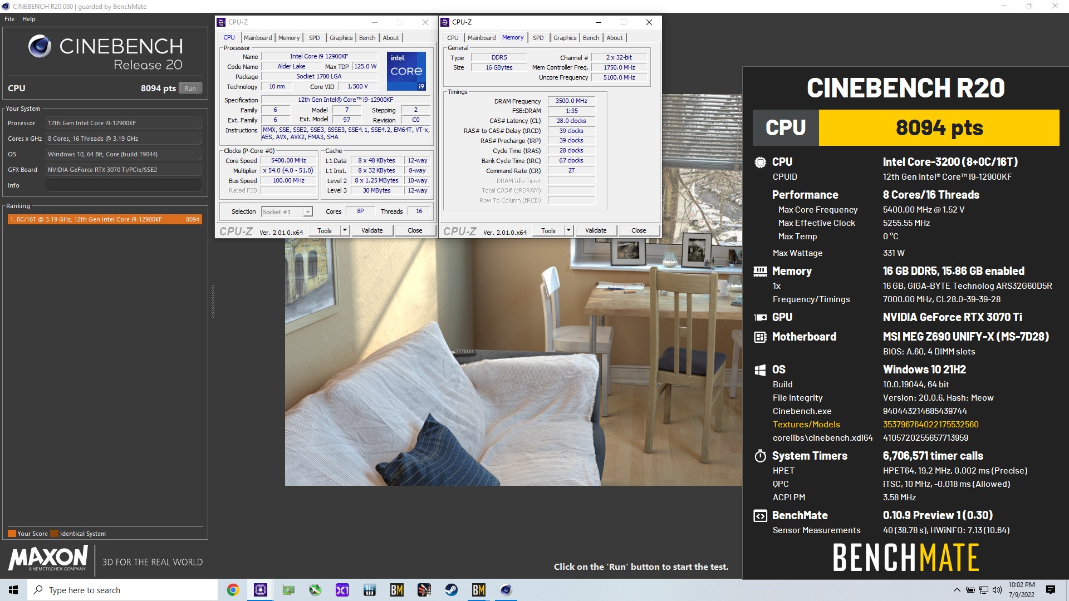Open Mainboard tab in right CPU-Z window
1069x601 pixels.
(482, 38)
